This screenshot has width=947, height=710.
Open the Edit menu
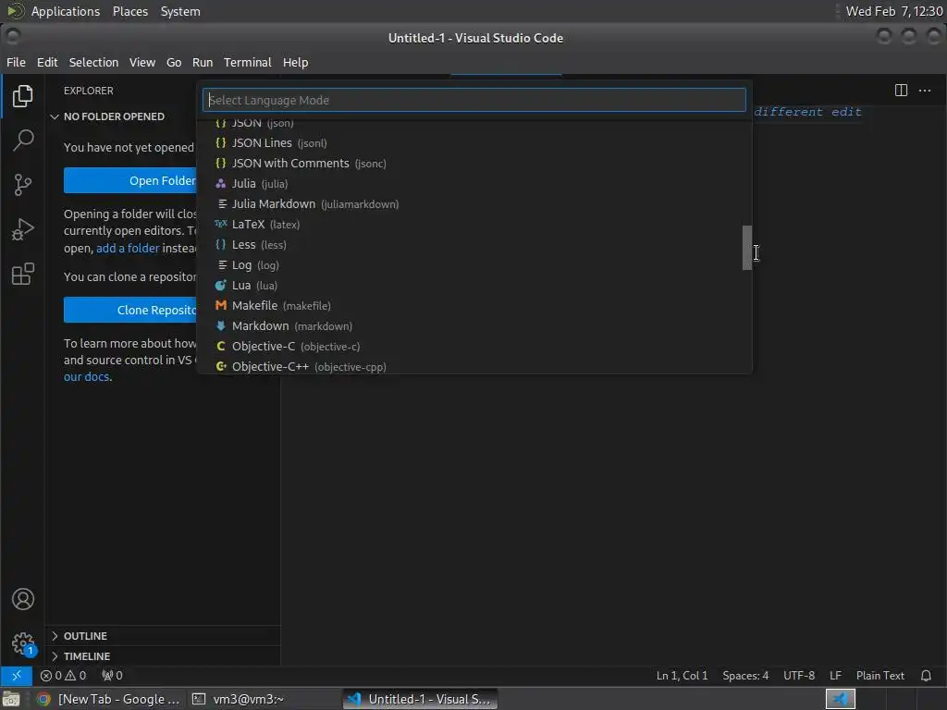point(47,62)
